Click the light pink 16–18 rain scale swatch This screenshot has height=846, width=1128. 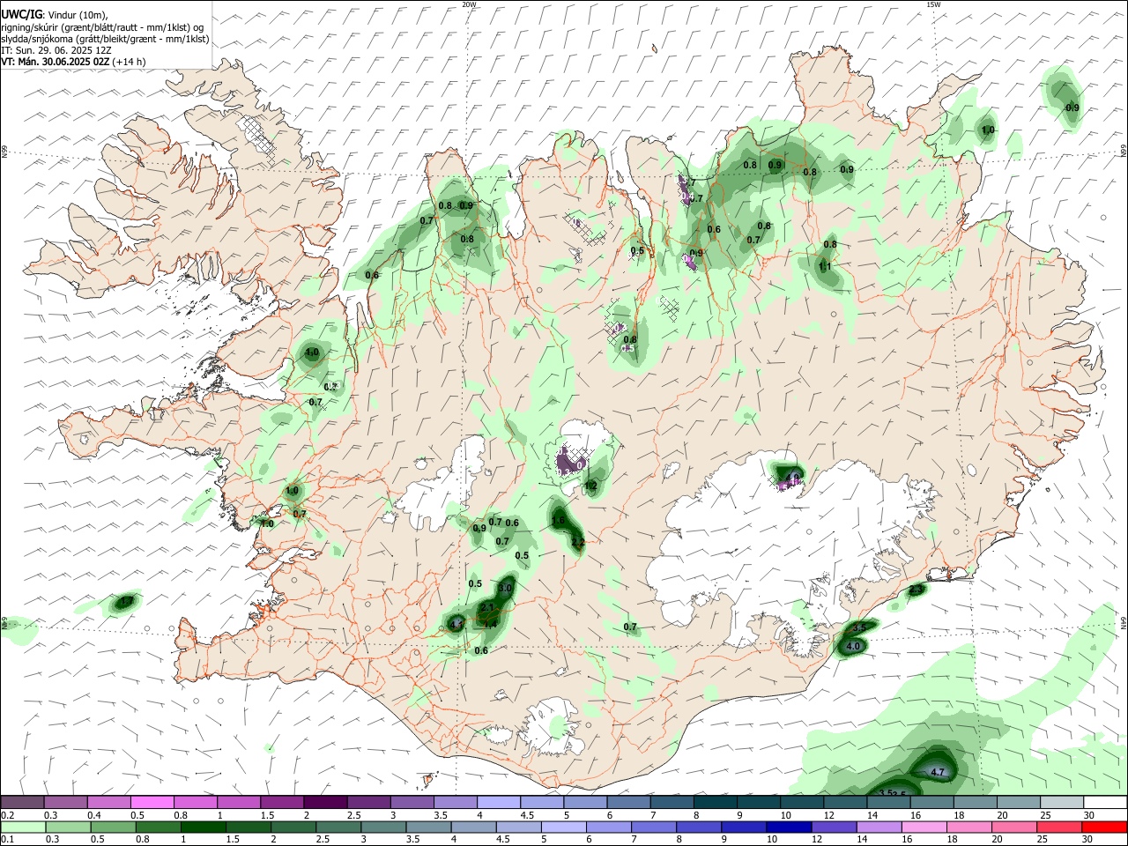pyautogui.click(x=925, y=827)
